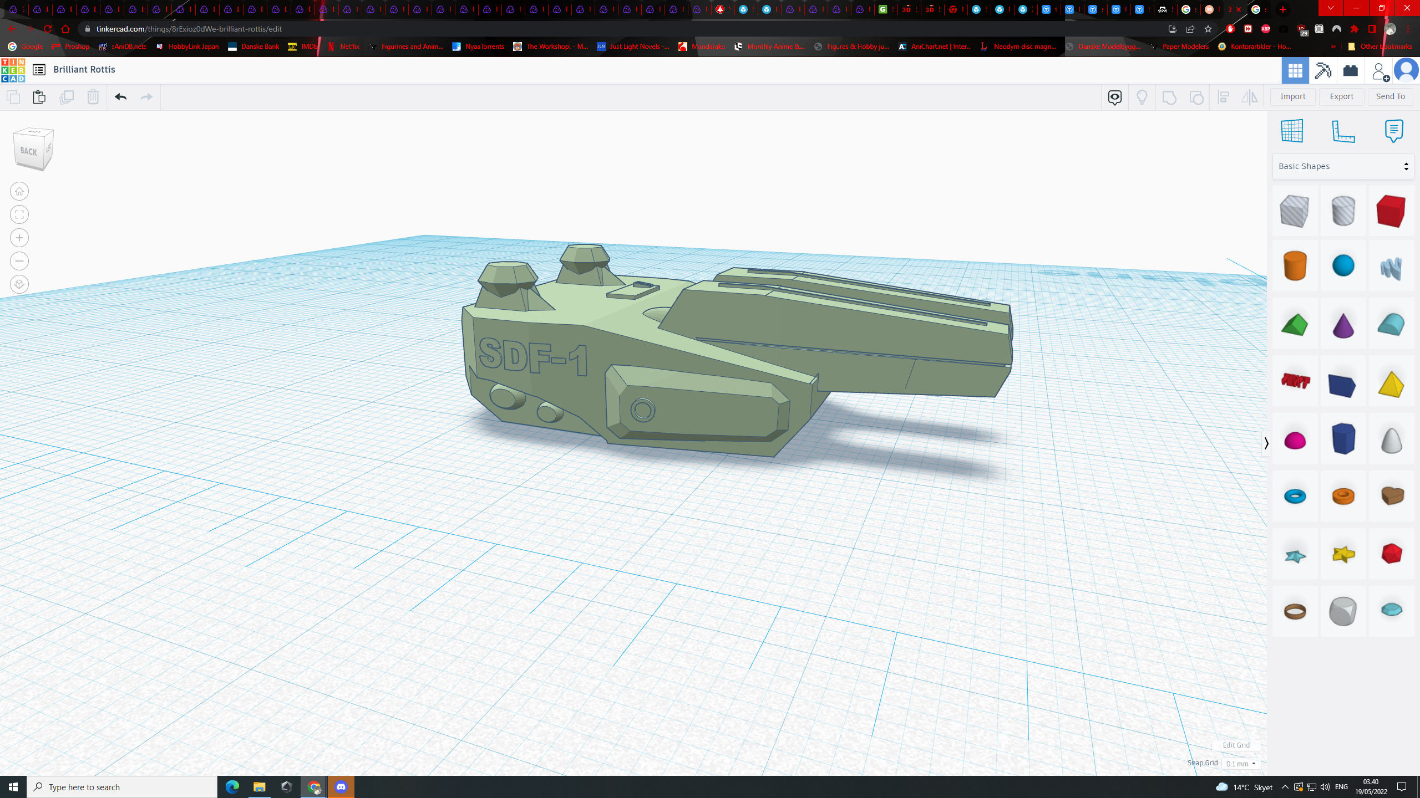Redo the last action

click(146, 97)
